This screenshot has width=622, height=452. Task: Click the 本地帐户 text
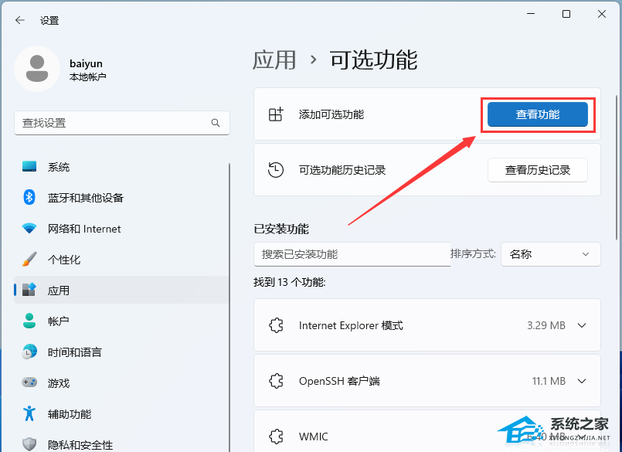click(x=87, y=77)
